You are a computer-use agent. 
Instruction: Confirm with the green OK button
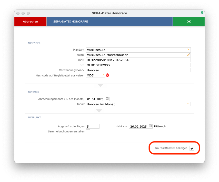pos(188,21)
